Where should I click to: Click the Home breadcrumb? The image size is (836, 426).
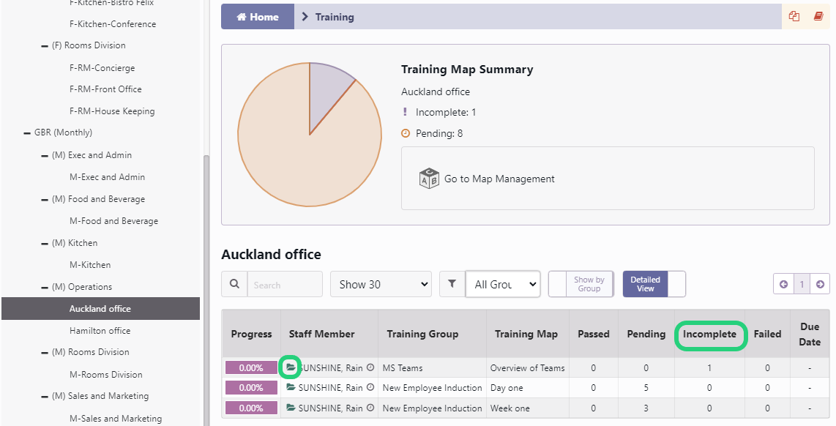pyautogui.click(x=258, y=17)
